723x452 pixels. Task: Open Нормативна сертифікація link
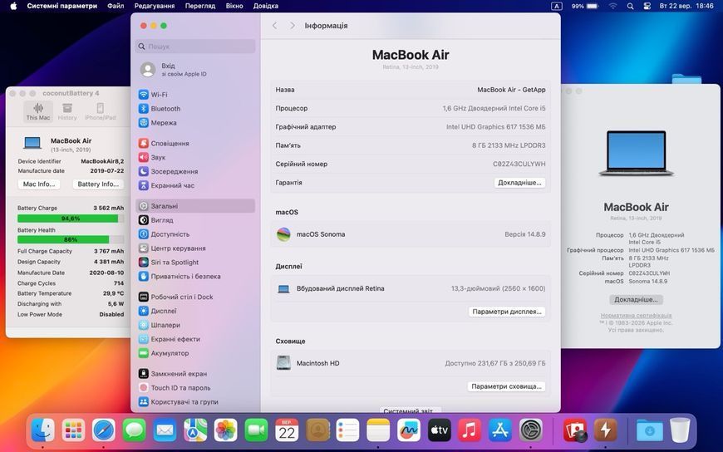tap(636, 316)
